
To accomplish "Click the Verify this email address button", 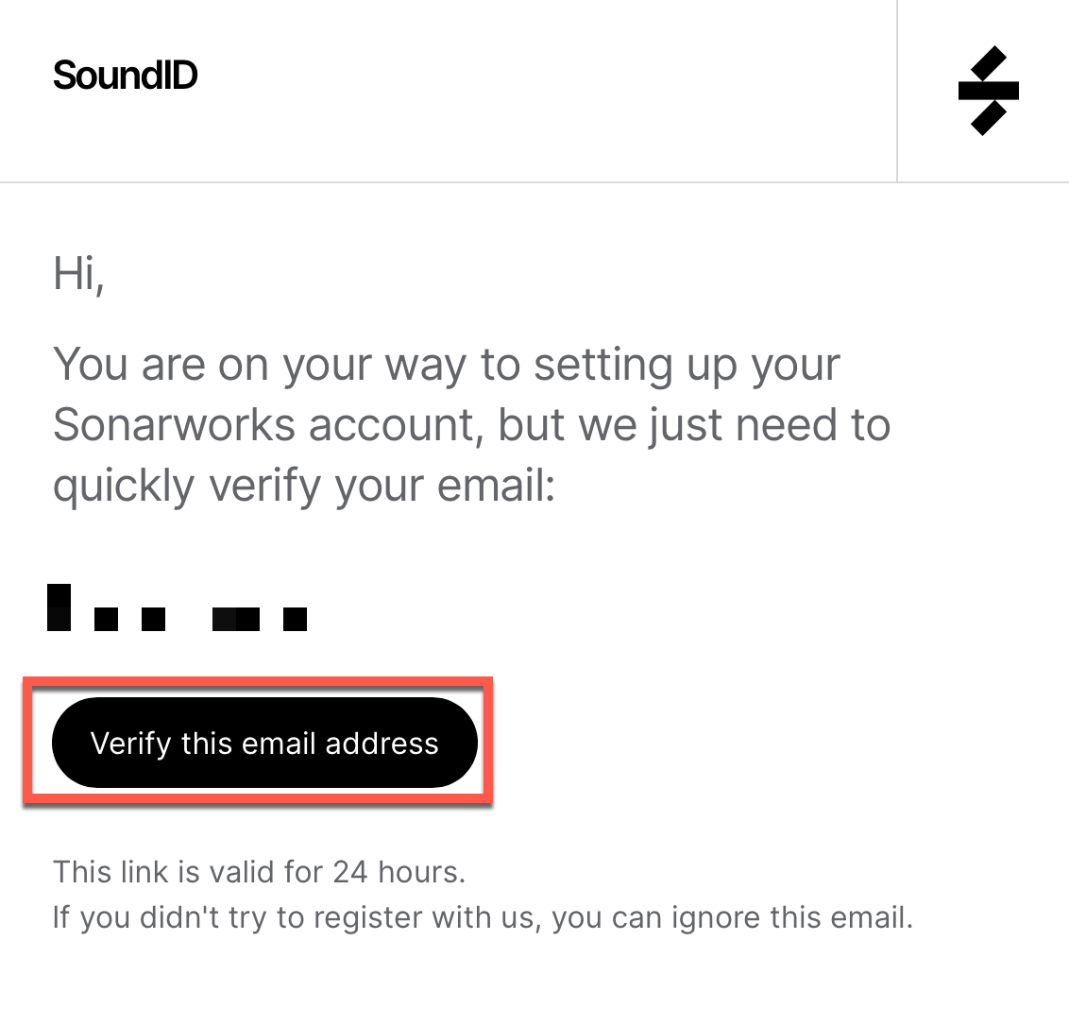I will pyautogui.click(x=264, y=743).
